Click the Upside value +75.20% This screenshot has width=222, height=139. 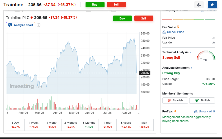(x=209, y=84)
